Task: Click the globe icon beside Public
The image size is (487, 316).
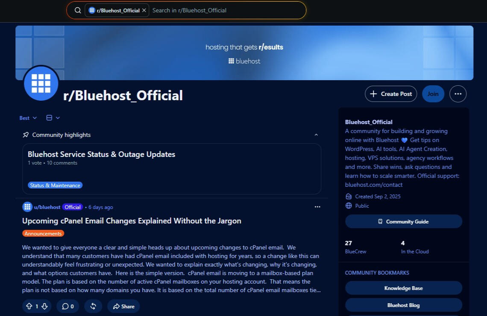Action: pos(349,206)
